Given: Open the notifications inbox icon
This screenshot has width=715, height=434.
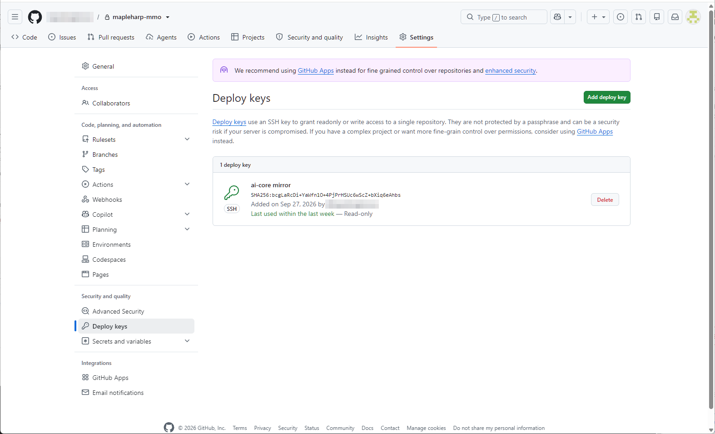Looking at the screenshot, I should pos(675,17).
